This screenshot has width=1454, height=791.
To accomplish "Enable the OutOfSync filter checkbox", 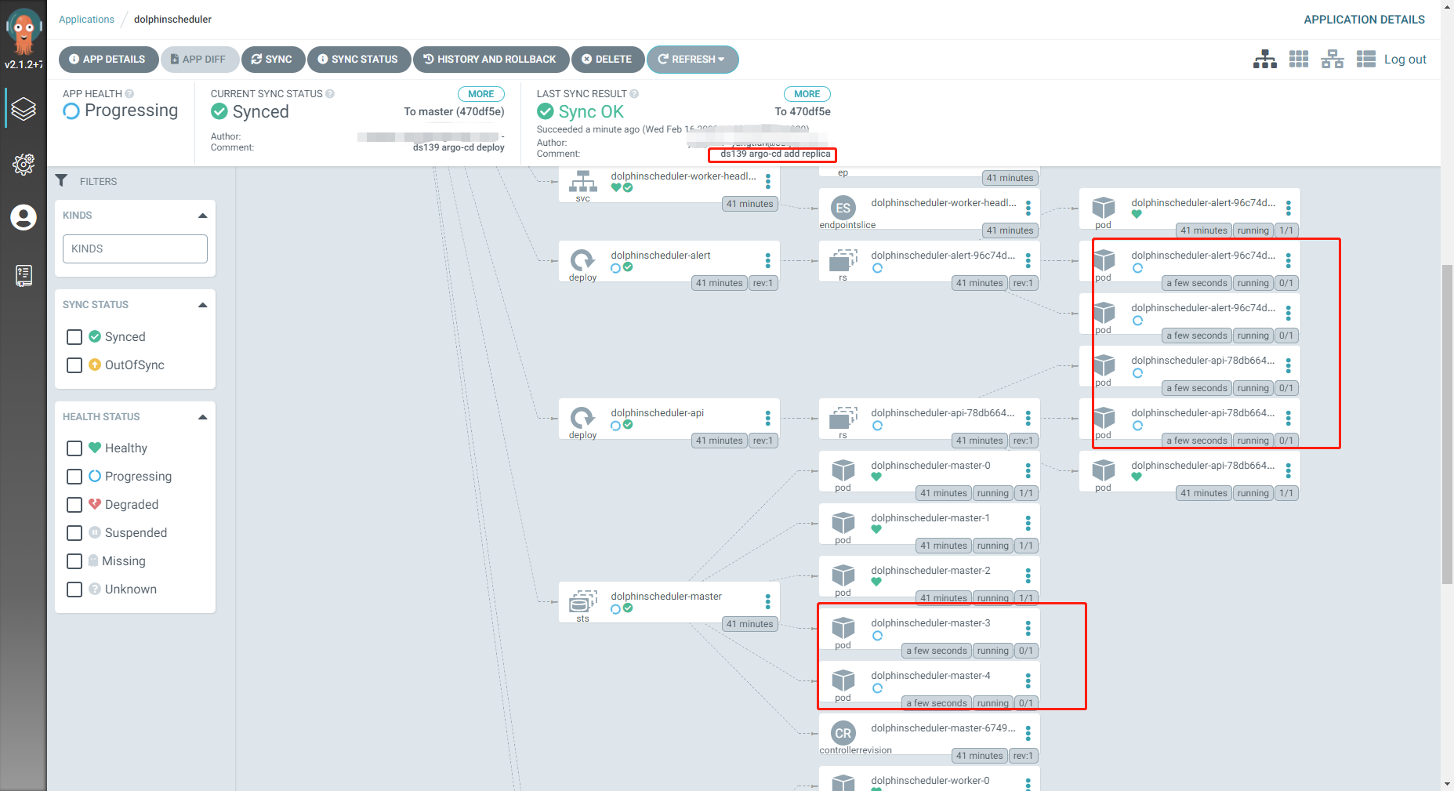I will (x=74, y=365).
